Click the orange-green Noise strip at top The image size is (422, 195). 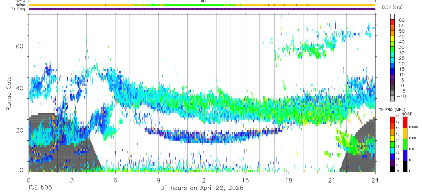coord(202,5)
